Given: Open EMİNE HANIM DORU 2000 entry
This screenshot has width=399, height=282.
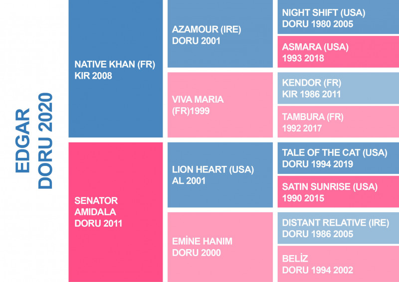Looking at the screenshot, I should [x=220, y=247].
